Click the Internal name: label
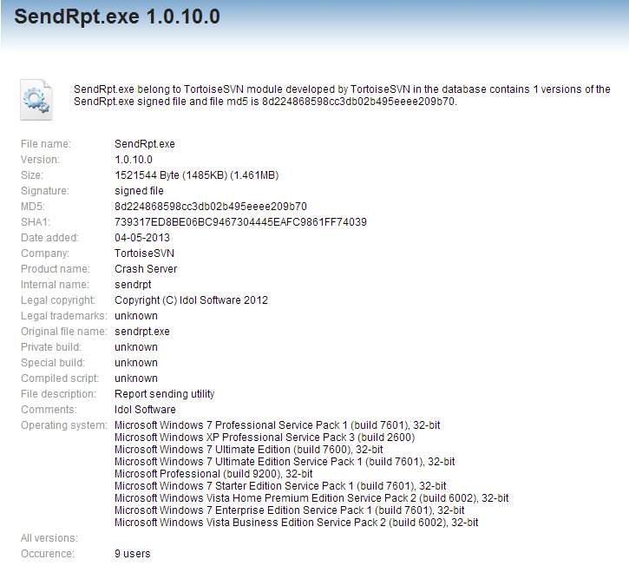 click(x=55, y=285)
